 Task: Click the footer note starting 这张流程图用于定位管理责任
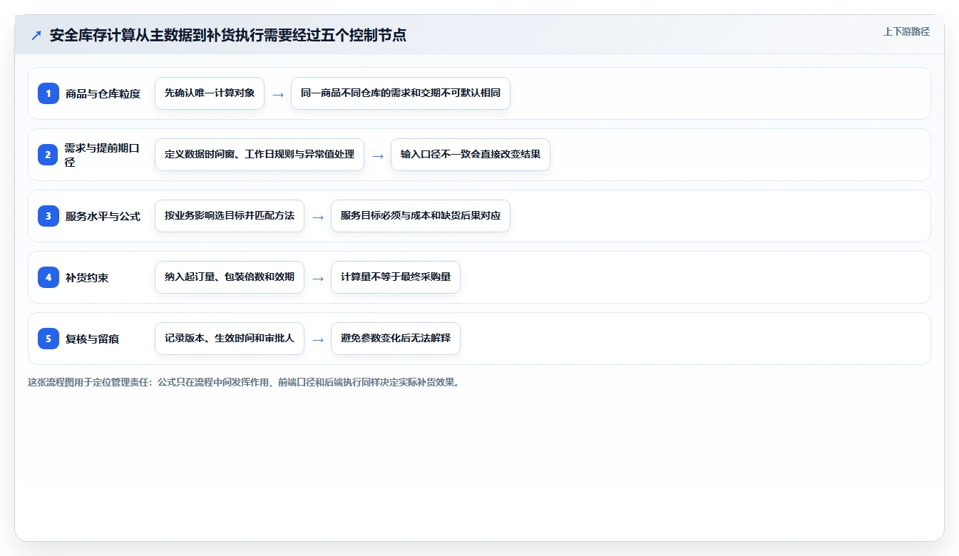(x=245, y=382)
